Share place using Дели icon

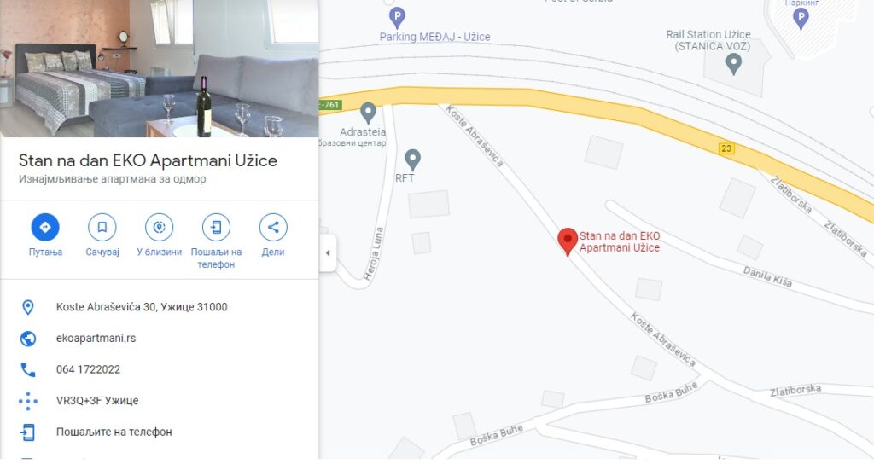[273, 227]
